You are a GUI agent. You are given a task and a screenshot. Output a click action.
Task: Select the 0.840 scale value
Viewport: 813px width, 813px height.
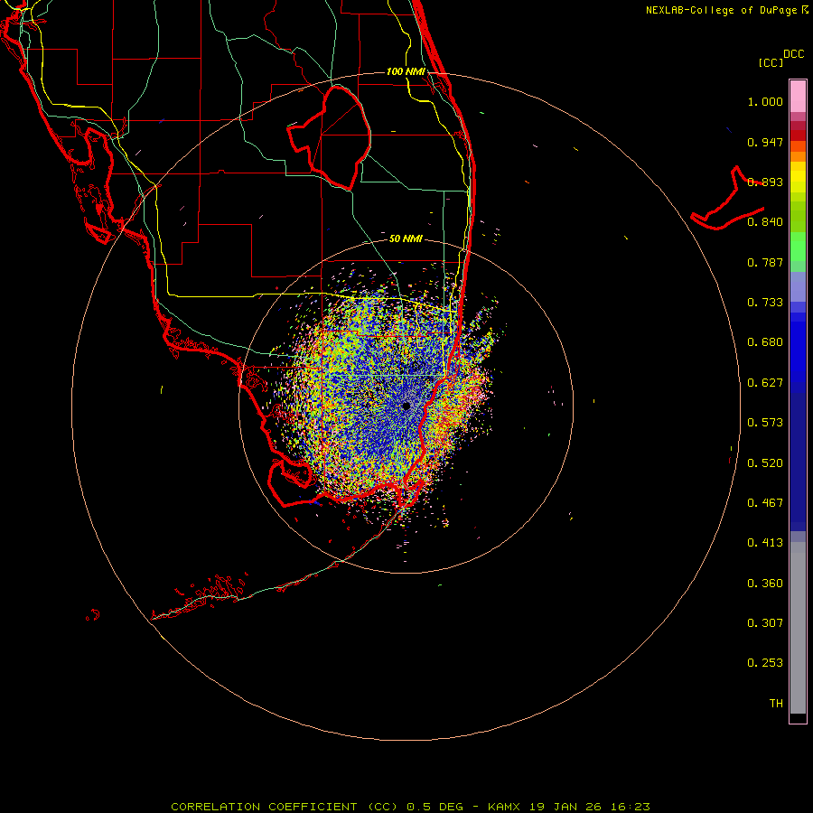[x=765, y=222]
